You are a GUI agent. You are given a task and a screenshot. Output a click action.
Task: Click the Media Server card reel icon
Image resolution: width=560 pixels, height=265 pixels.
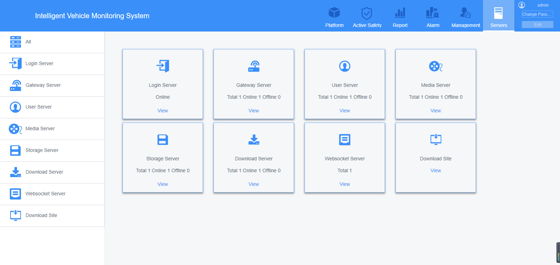coord(436,66)
